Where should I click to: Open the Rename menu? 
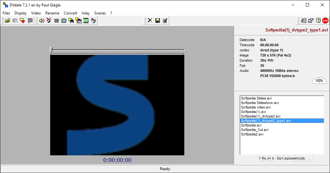tap(52, 13)
